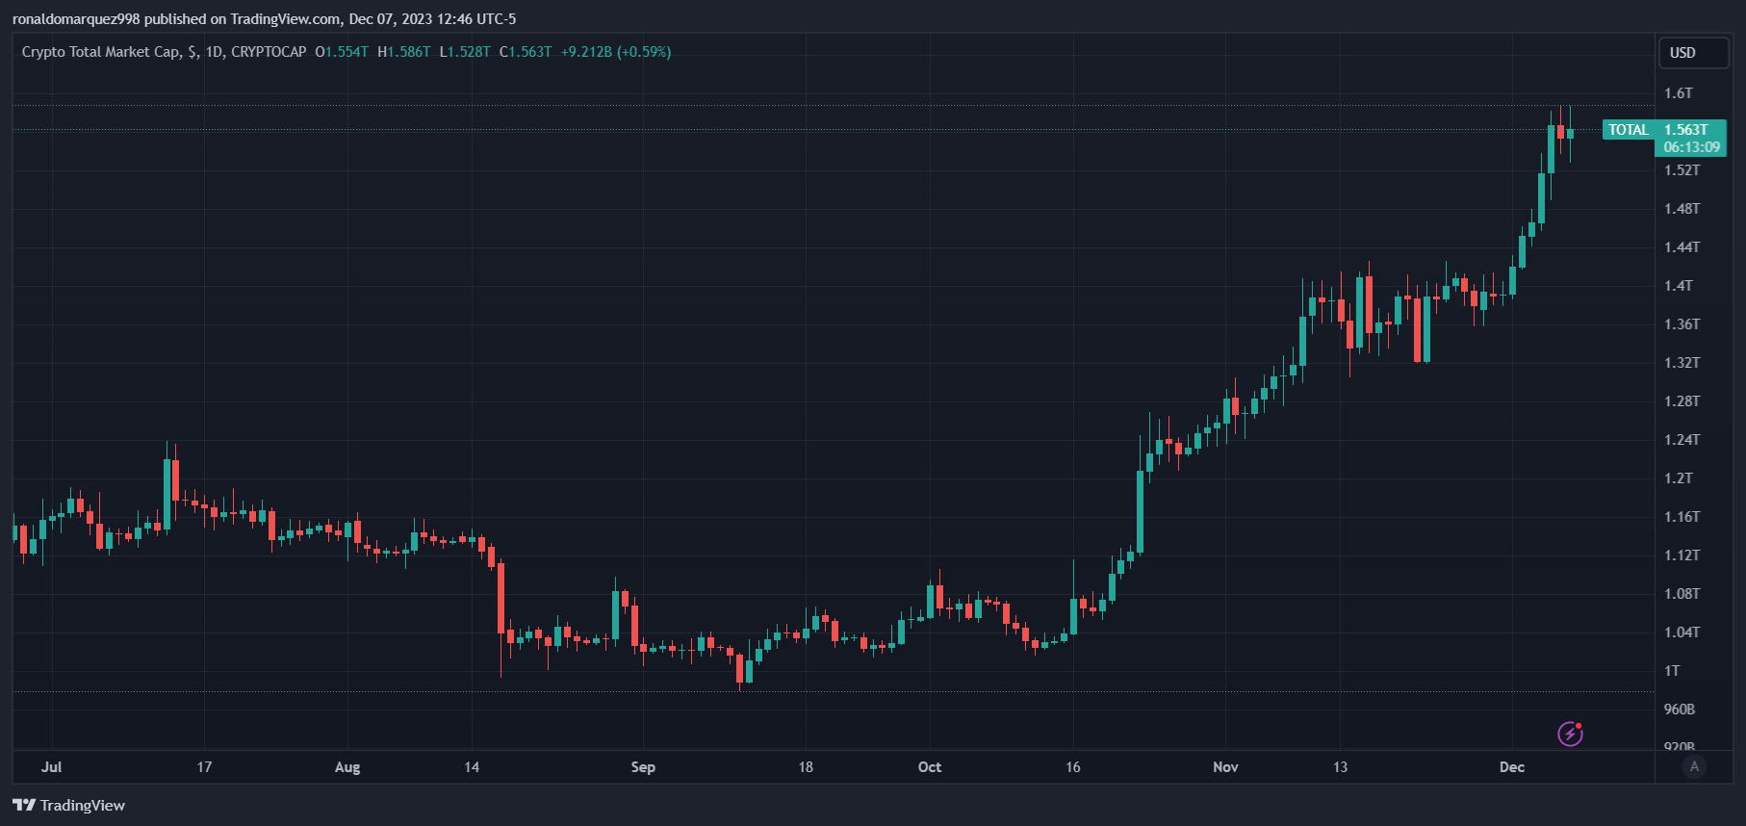The height and width of the screenshot is (826, 1746).
Task: Select the Nov label on time axis
Action: [1225, 767]
